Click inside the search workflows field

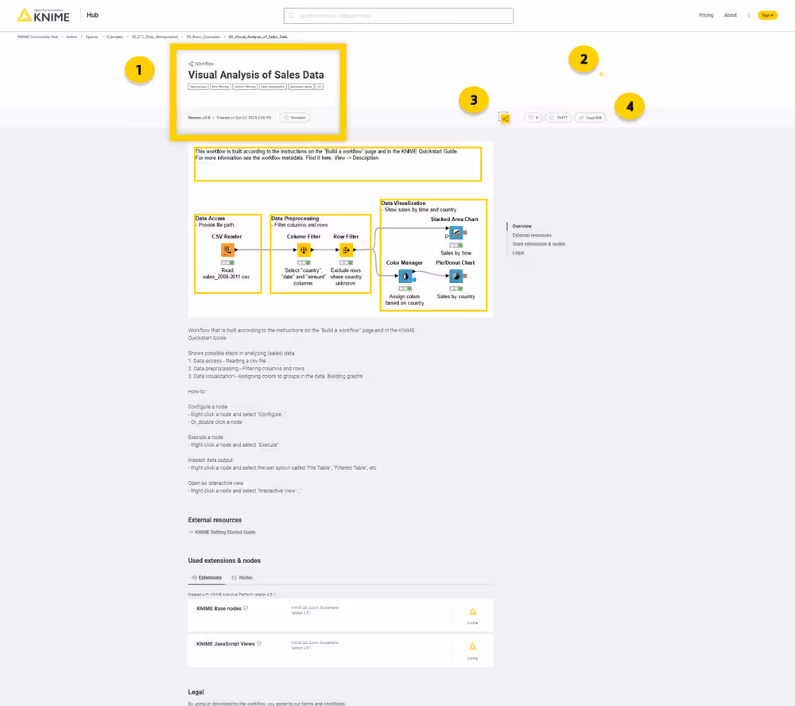click(397, 15)
